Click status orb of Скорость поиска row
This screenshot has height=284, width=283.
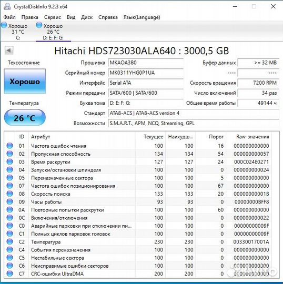tap(9, 194)
